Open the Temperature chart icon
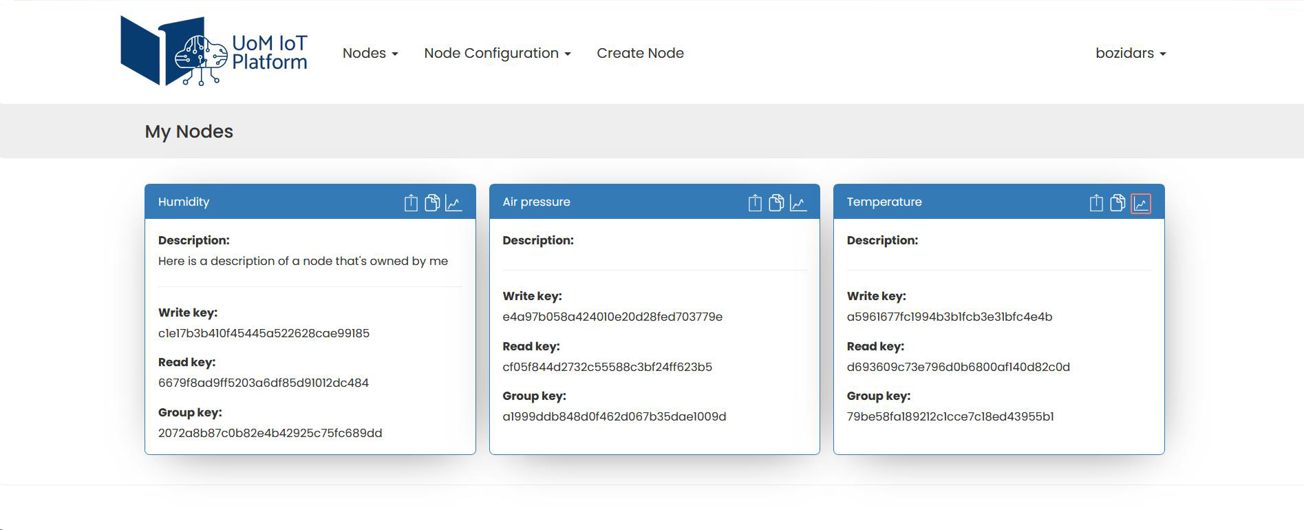This screenshot has width=1304, height=530. 1140,204
